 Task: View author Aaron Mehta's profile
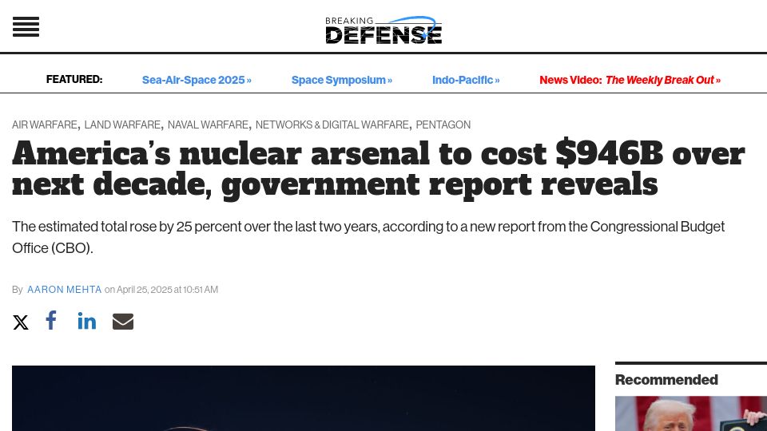(65, 289)
